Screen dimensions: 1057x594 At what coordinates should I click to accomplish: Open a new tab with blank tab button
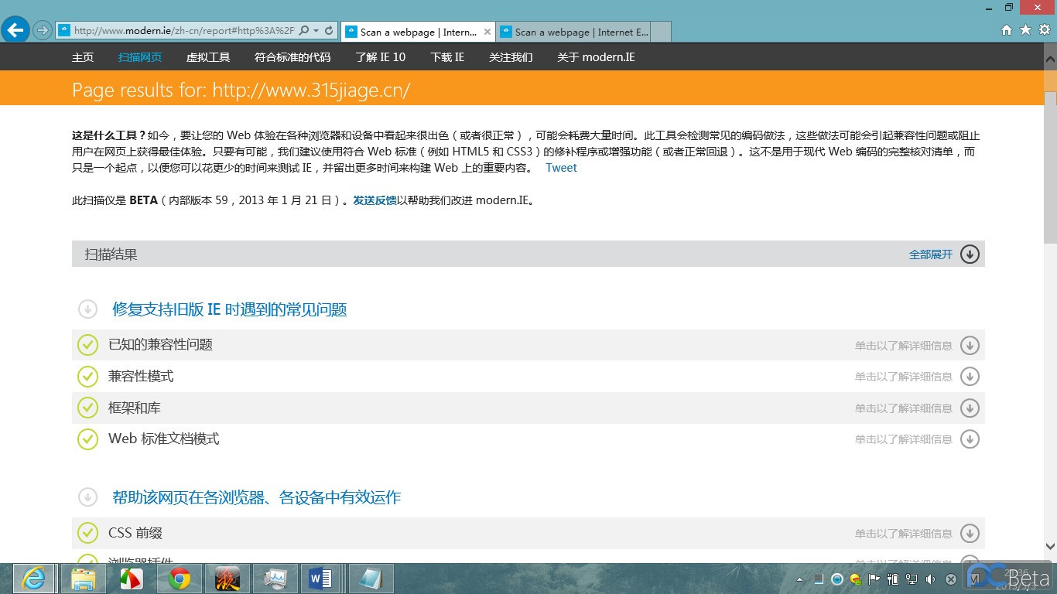point(660,32)
